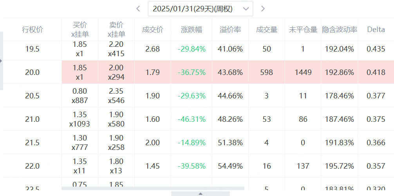Click the 隐含波动率 column header
The width and height of the screenshot is (394, 196).
click(x=340, y=30)
